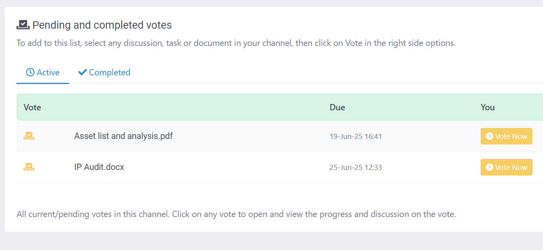Vote Now on IP Audit.docx
Image resolution: width=543 pixels, height=250 pixels.
(x=507, y=167)
